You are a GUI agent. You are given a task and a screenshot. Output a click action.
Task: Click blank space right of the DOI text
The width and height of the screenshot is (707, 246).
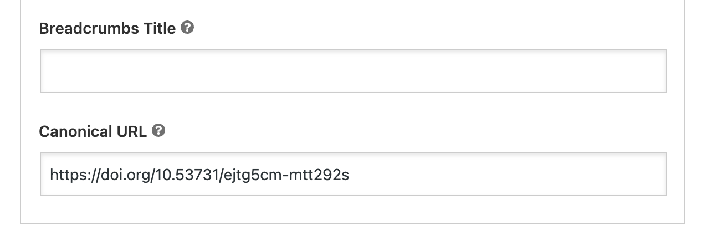coord(499,175)
